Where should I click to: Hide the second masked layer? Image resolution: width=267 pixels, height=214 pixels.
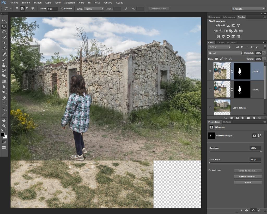coord(210,89)
